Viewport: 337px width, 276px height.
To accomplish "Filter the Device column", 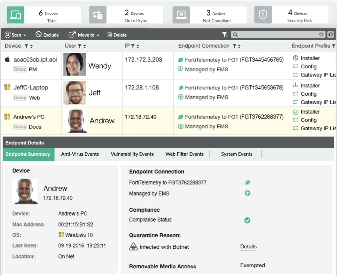I will pos(26,46).
